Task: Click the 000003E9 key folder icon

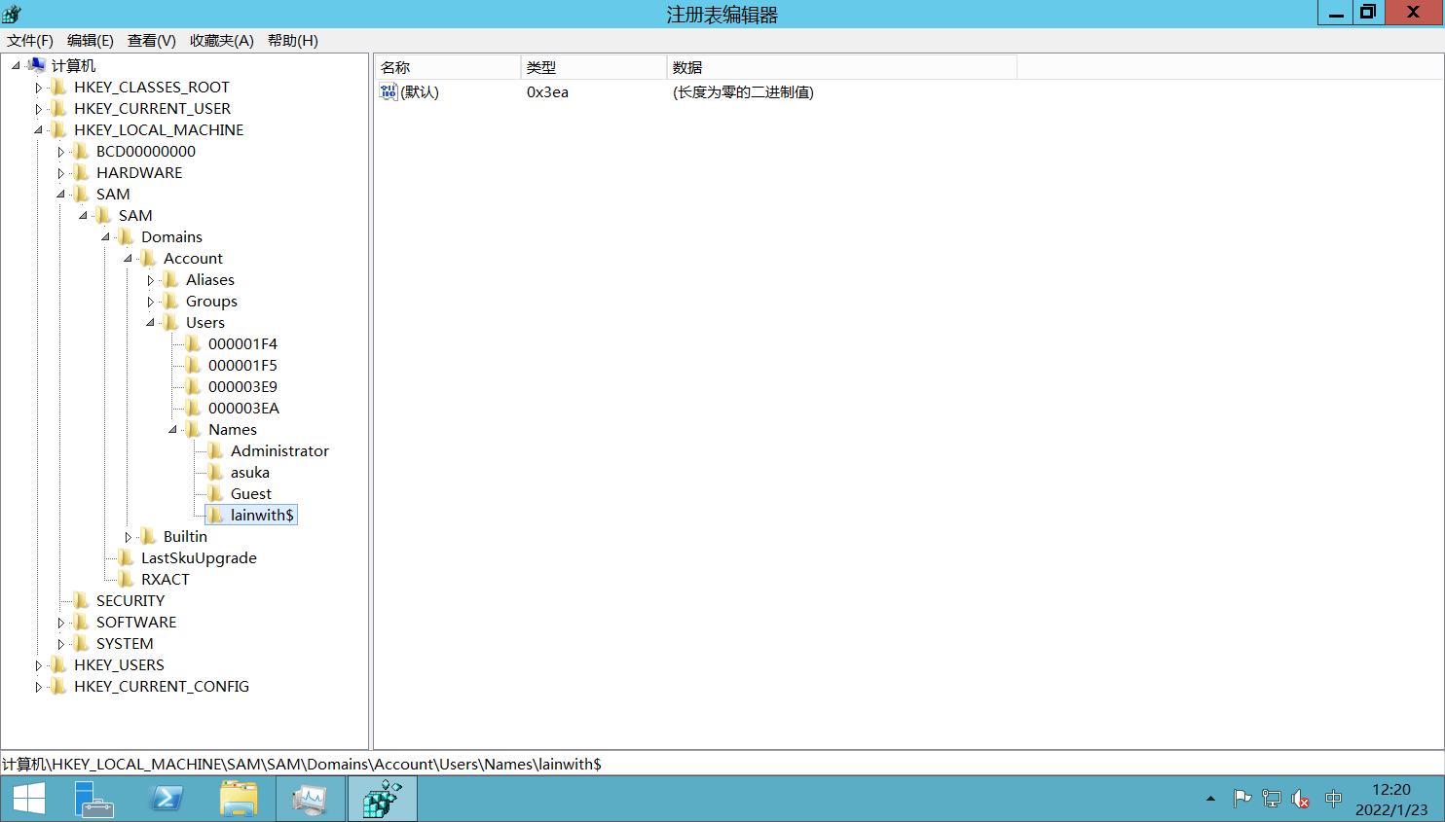Action: click(194, 386)
